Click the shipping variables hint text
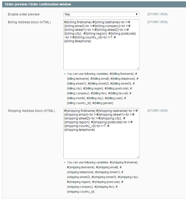Image resolution: width=186 pixels, height=207 pixels. pos(103,177)
